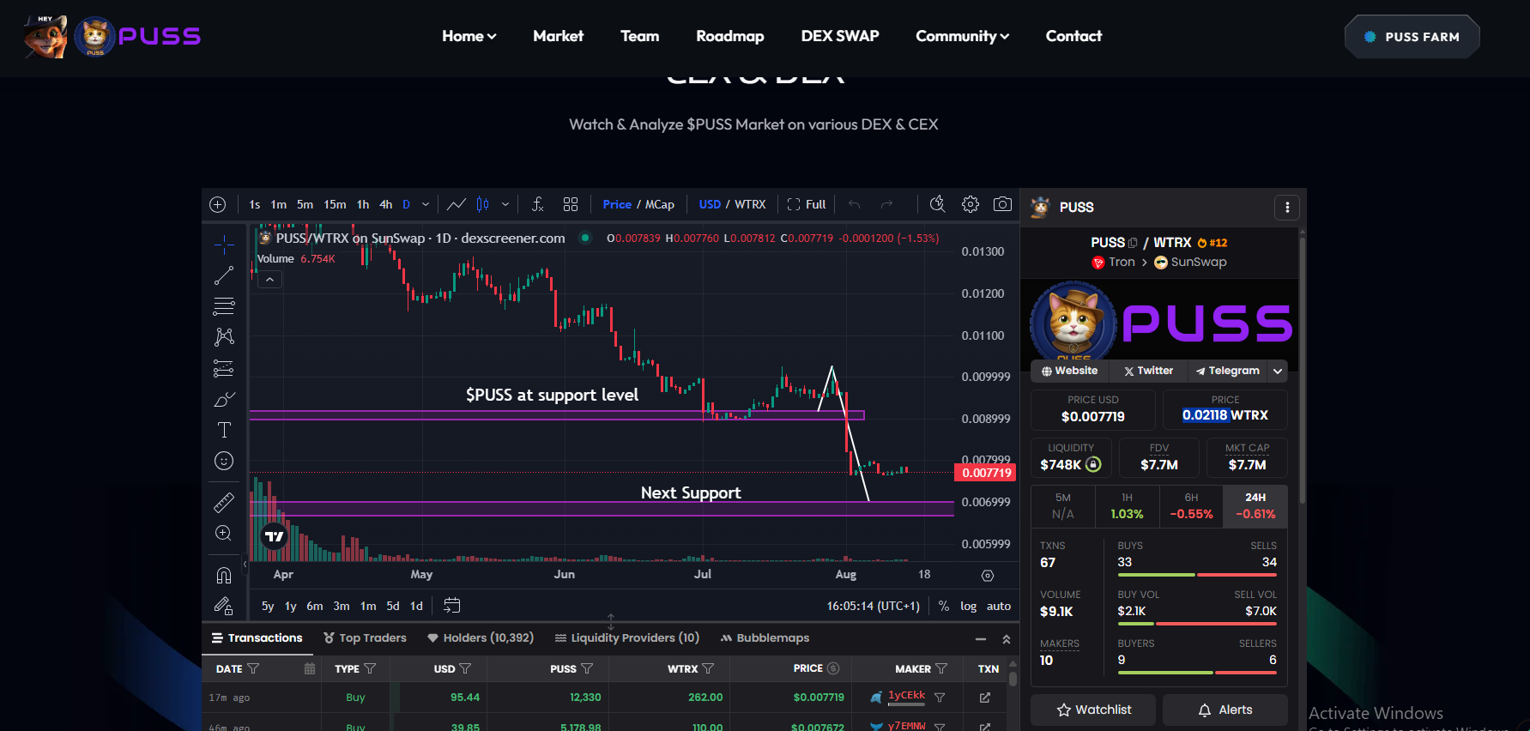
Task: Select the crosshair cursor tool
Action: pyautogui.click(x=224, y=245)
